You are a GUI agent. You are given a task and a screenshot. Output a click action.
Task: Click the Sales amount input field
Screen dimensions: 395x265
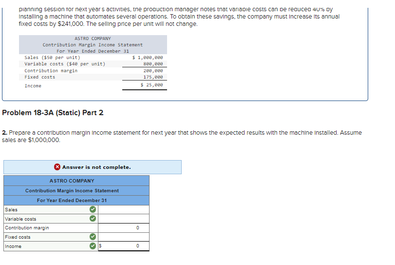124,209
